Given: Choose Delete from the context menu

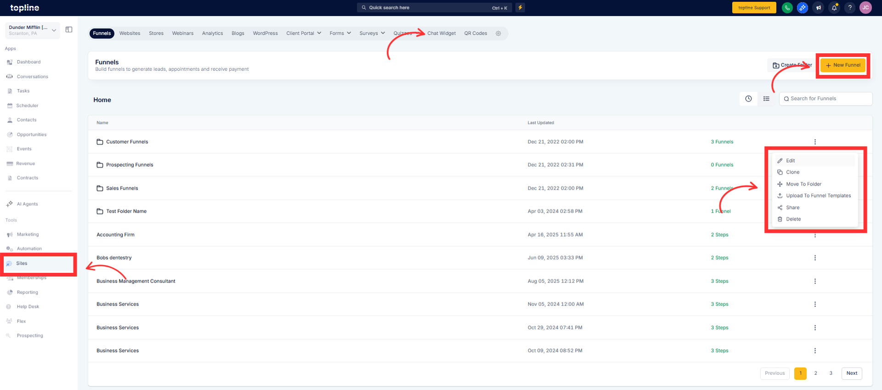Looking at the screenshot, I should tap(815, 219).
